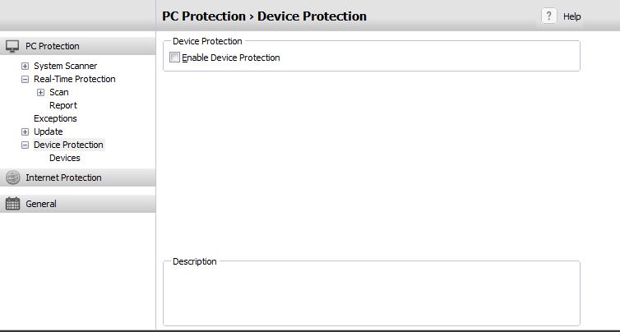Select the System Scanner item
The image size is (620, 332).
65,66
